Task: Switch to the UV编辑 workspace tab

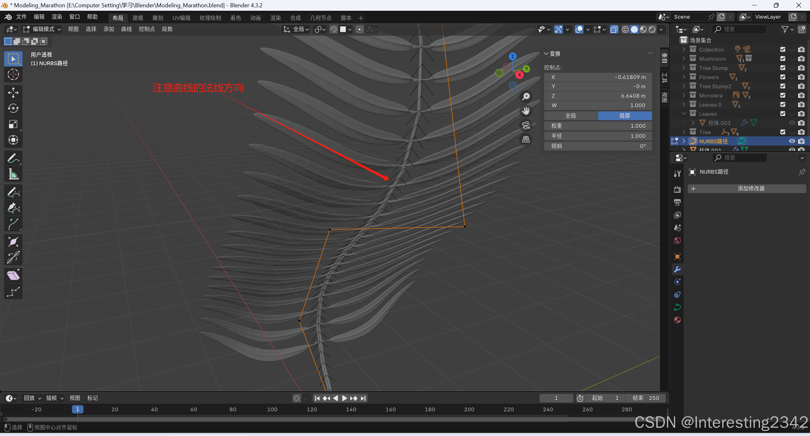Action: (x=181, y=18)
